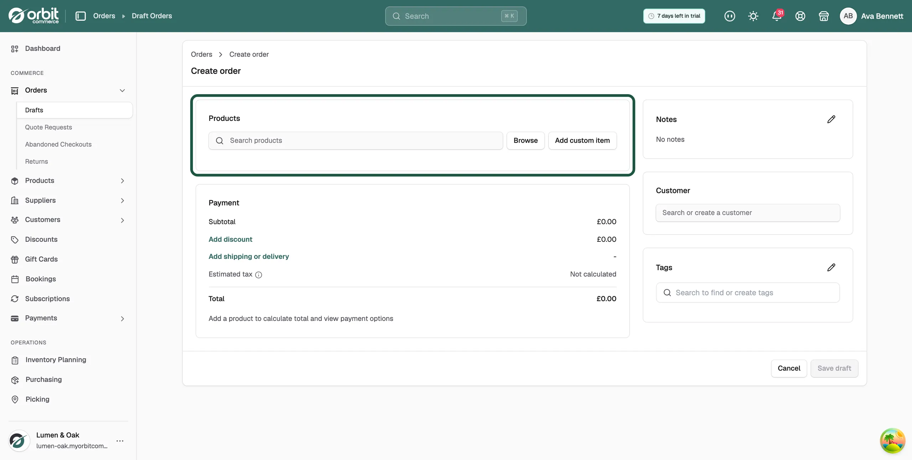Screen dimensions: 912x460
Task: Click Orders in the top bar breadcrumb
Action: coord(104,16)
